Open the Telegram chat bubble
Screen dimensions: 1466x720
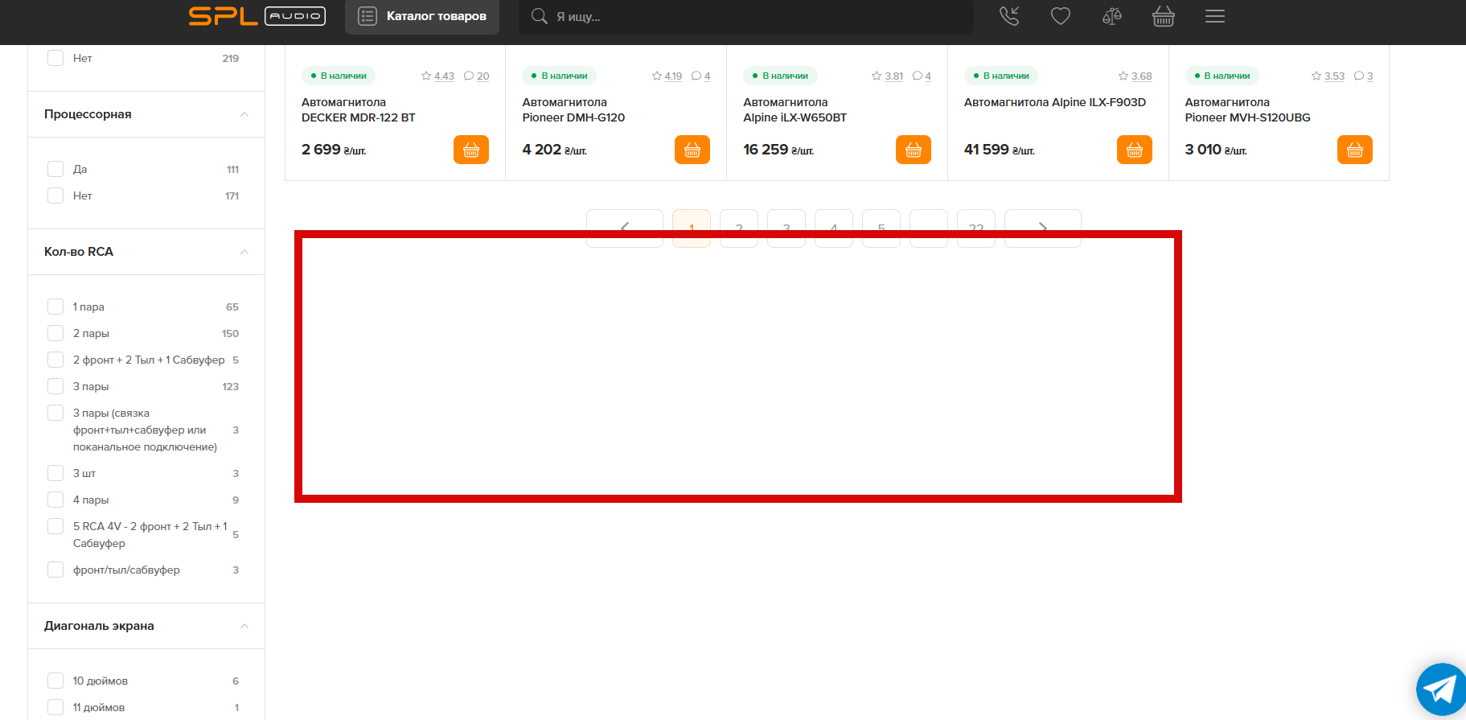click(x=1440, y=689)
